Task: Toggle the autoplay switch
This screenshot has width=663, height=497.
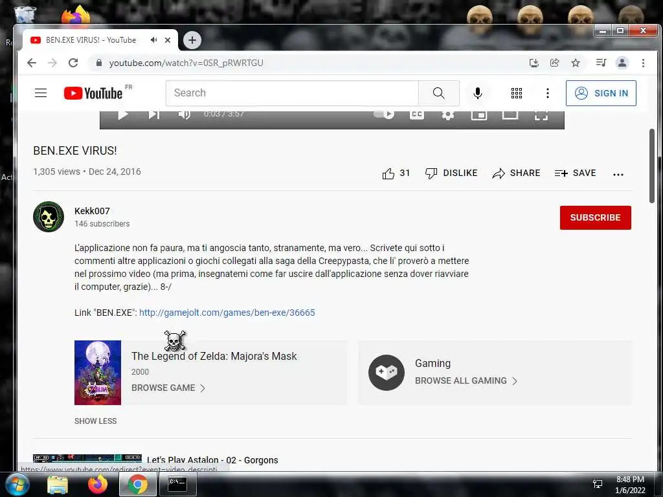Action: point(384,115)
